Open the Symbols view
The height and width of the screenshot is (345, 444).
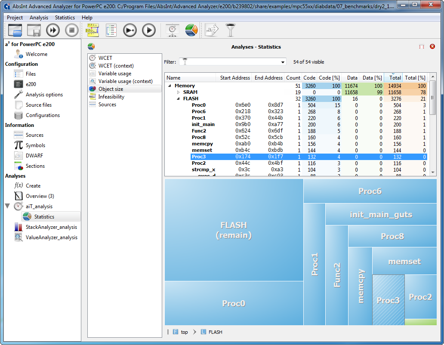tap(35, 145)
